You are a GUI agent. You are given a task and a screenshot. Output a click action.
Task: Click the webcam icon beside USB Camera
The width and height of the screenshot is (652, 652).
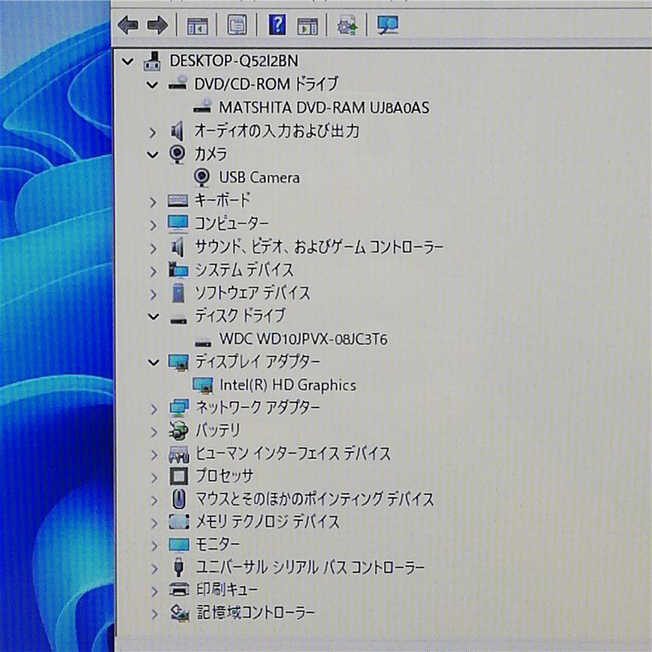tap(201, 178)
